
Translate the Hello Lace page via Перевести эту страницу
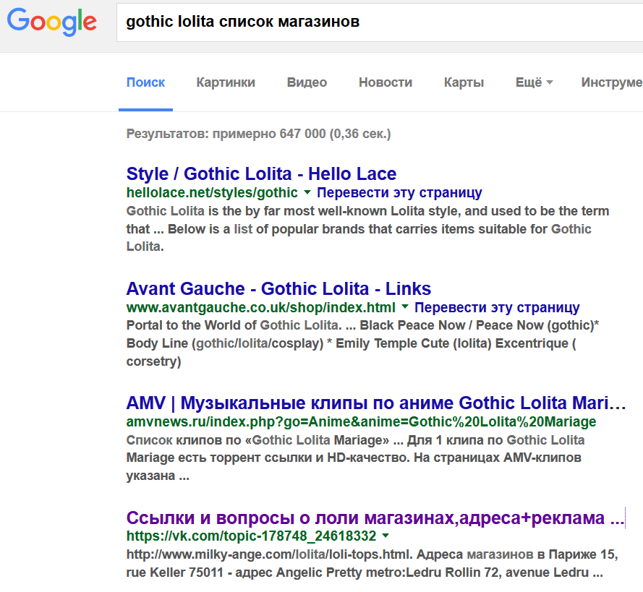[x=399, y=192]
